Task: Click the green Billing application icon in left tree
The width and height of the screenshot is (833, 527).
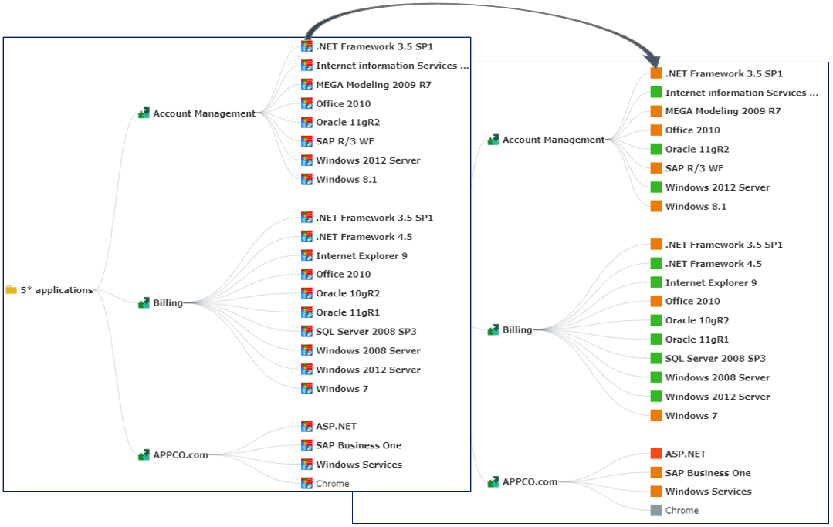Action: pos(144,303)
